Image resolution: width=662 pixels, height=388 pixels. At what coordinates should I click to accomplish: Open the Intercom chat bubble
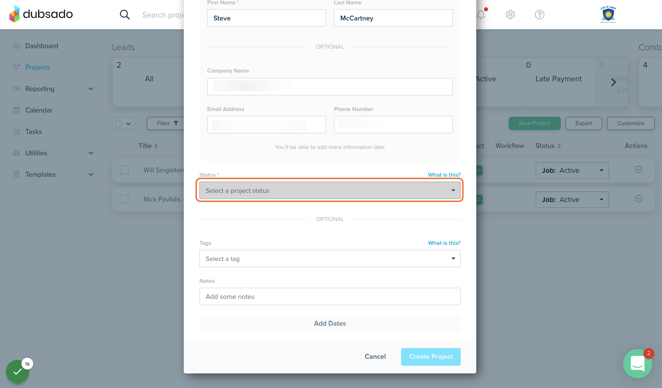click(x=638, y=364)
